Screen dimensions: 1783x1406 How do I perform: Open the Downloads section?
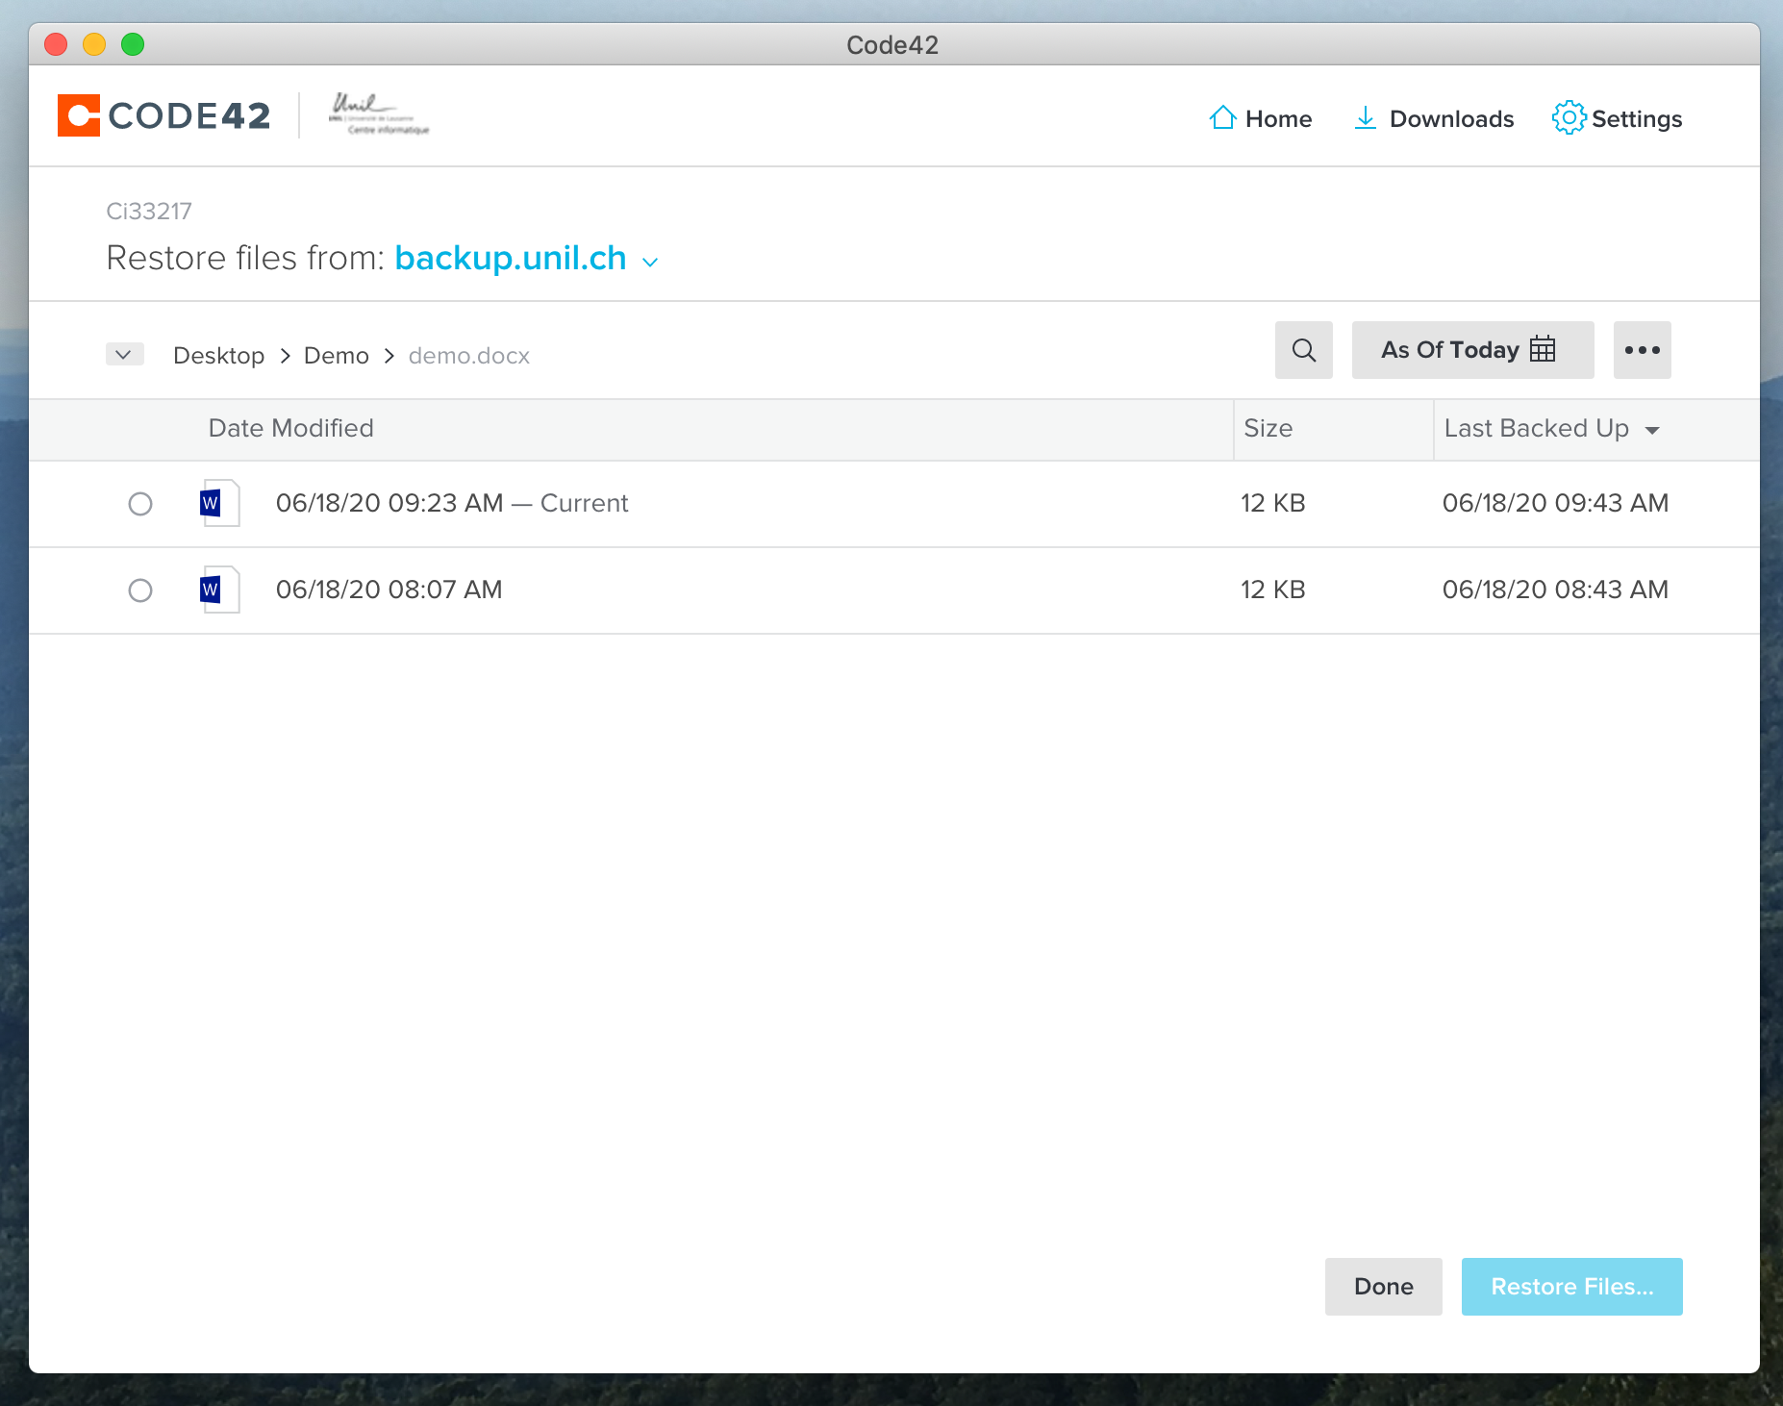point(1434,118)
